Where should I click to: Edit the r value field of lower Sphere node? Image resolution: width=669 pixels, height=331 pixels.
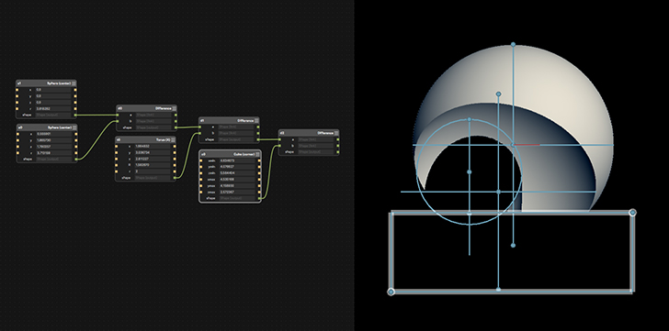pyautogui.click(x=54, y=153)
